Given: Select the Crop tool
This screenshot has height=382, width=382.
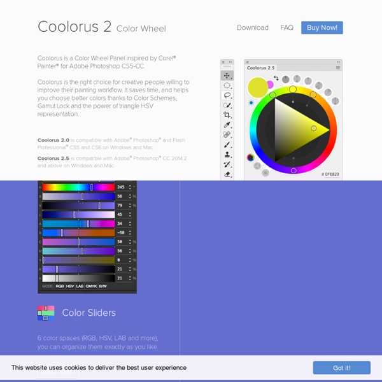Looking at the screenshot, I should tap(227, 115).
